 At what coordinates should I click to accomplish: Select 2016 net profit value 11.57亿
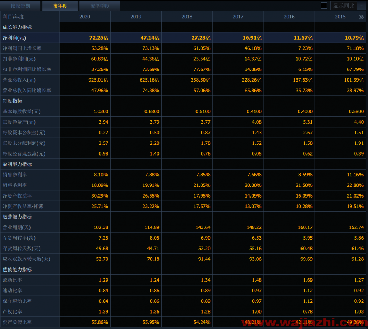303,38
